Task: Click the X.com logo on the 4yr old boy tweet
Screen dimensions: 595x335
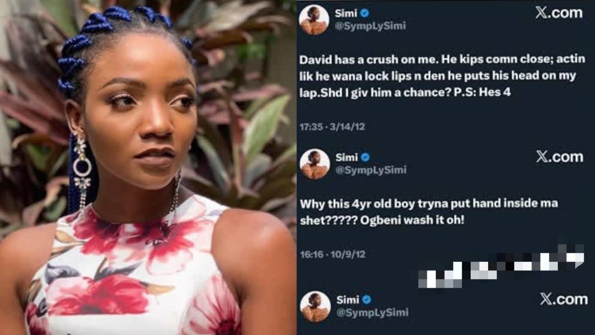Action: point(559,157)
